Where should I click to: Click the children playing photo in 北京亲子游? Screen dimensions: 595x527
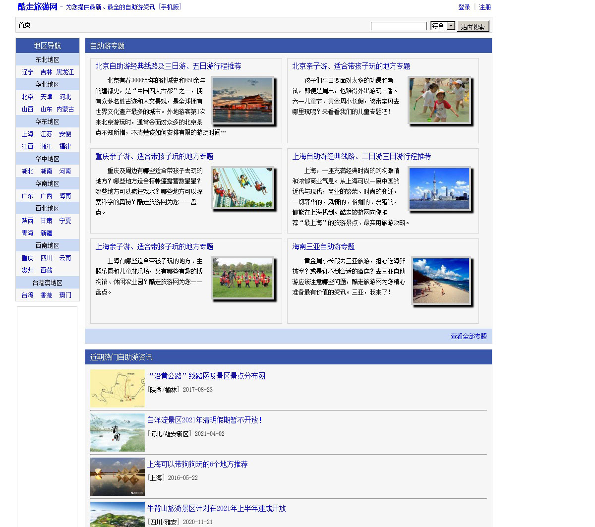[439, 100]
